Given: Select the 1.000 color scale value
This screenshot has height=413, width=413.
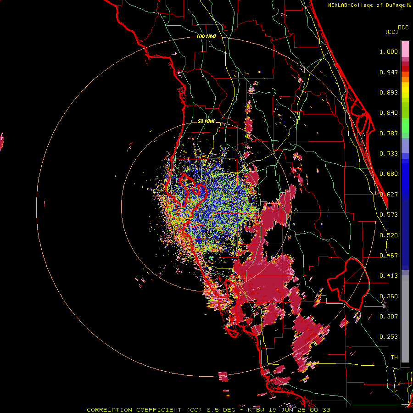Looking at the screenshot, I should pyautogui.click(x=389, y=51).
